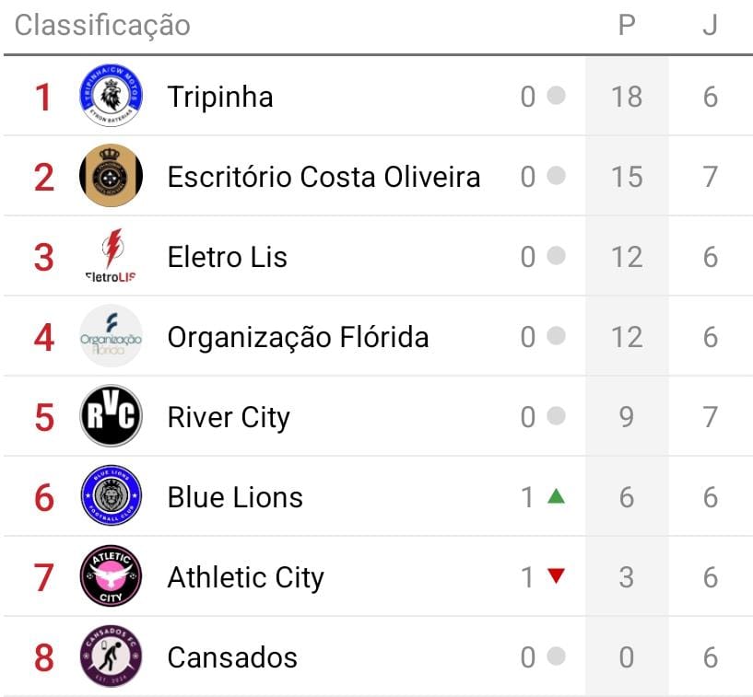753x697 pixels.
Task: Select the Organização Flórida logo
Action: coord(111,336)
